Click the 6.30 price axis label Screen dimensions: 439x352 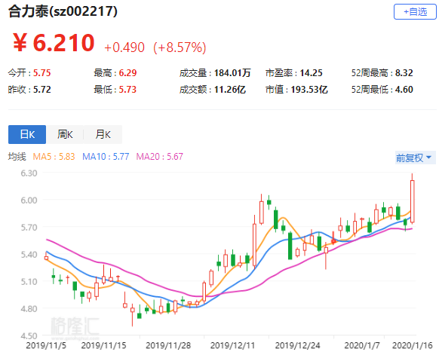click(29, 173)
